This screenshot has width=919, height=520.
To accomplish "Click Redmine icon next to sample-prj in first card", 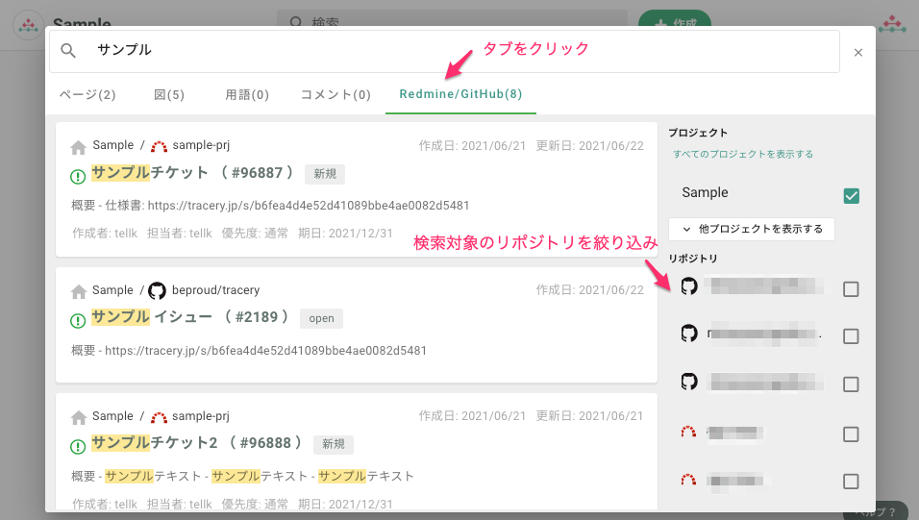I will tap(159, 146).
